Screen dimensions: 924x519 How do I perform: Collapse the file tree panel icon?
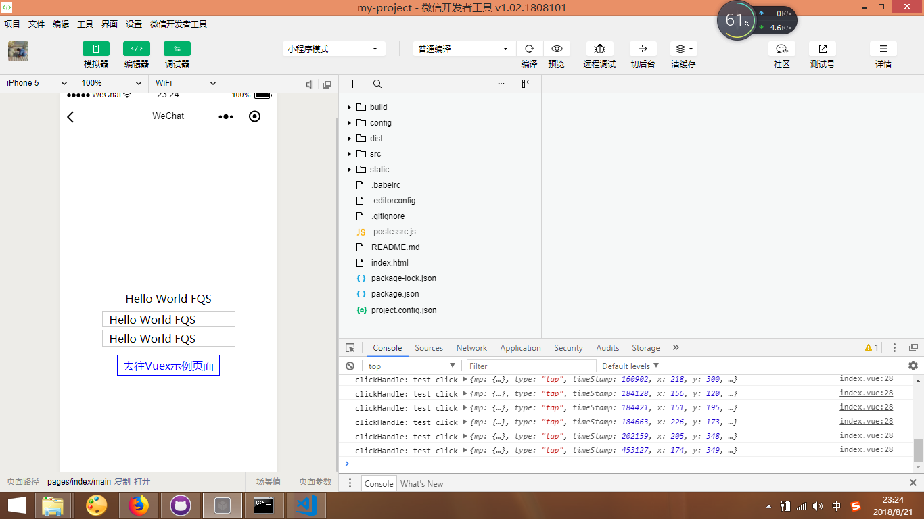526,84
